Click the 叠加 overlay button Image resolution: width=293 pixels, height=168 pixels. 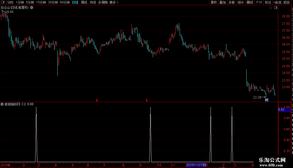223,2
